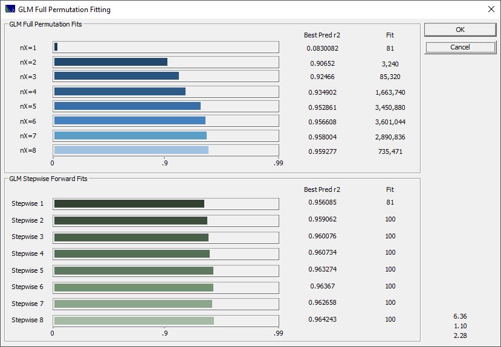
Task: Click r2 value 0.956608
Action: [322, 122]
